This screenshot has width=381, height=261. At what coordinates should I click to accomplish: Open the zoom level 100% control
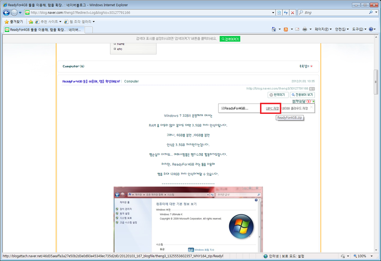(x=360, y=256)
